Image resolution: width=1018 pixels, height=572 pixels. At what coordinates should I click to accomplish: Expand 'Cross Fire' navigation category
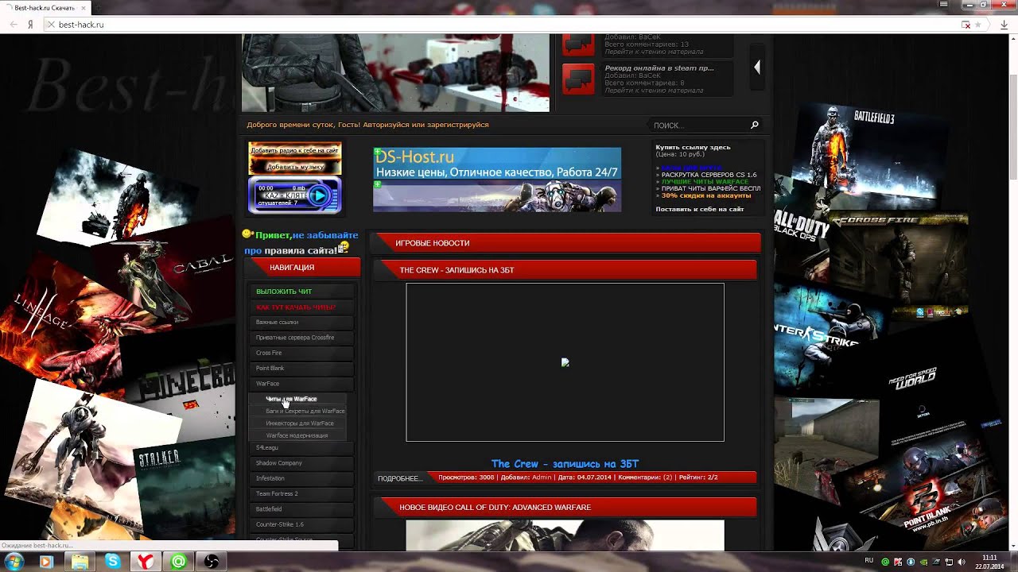pyautogui.click(x=301, y=353)
